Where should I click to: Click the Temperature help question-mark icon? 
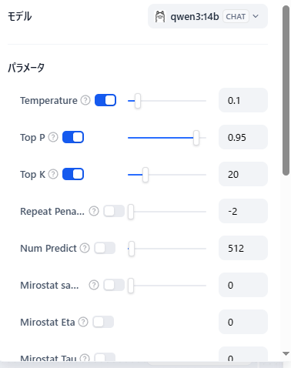pos(85,100)
